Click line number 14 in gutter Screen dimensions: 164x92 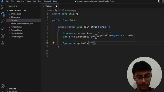pyautogui.click(x=47, y=56)
